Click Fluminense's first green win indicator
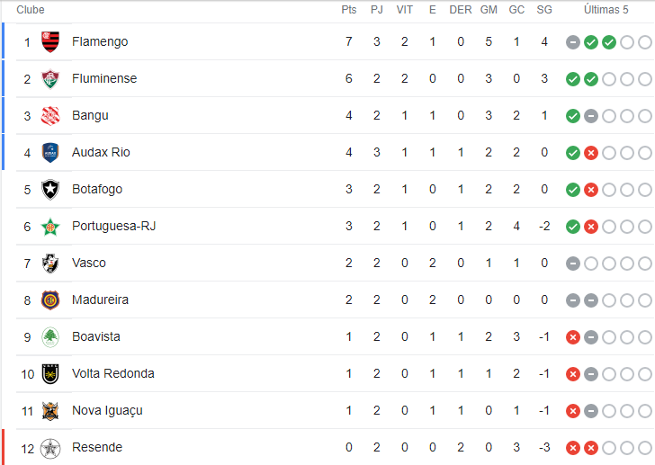Viewport: 655px width, 465px height. [x=573, y=79]
